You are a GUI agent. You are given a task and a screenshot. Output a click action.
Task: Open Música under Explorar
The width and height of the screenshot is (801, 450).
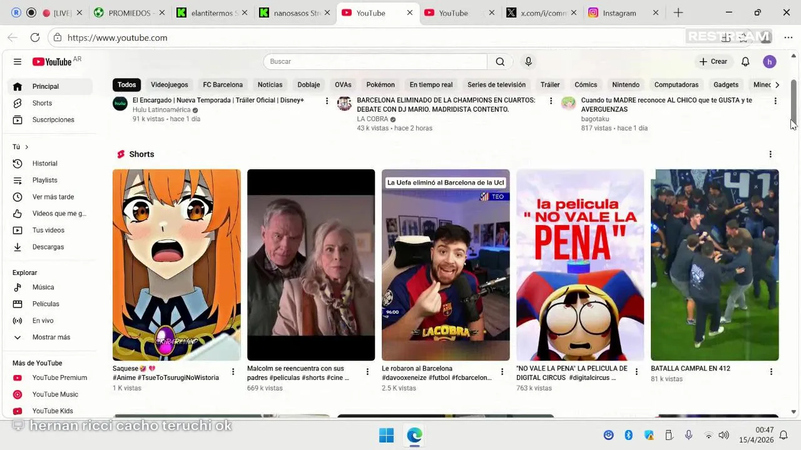pos(50,287)
